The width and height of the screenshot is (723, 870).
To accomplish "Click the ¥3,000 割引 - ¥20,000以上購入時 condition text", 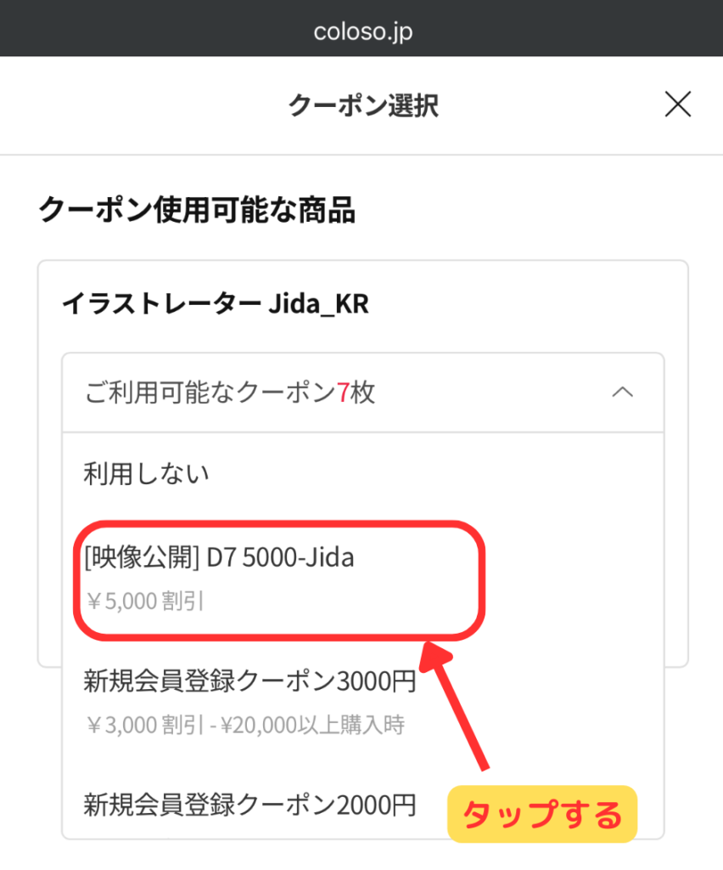I will coord(244,725).
